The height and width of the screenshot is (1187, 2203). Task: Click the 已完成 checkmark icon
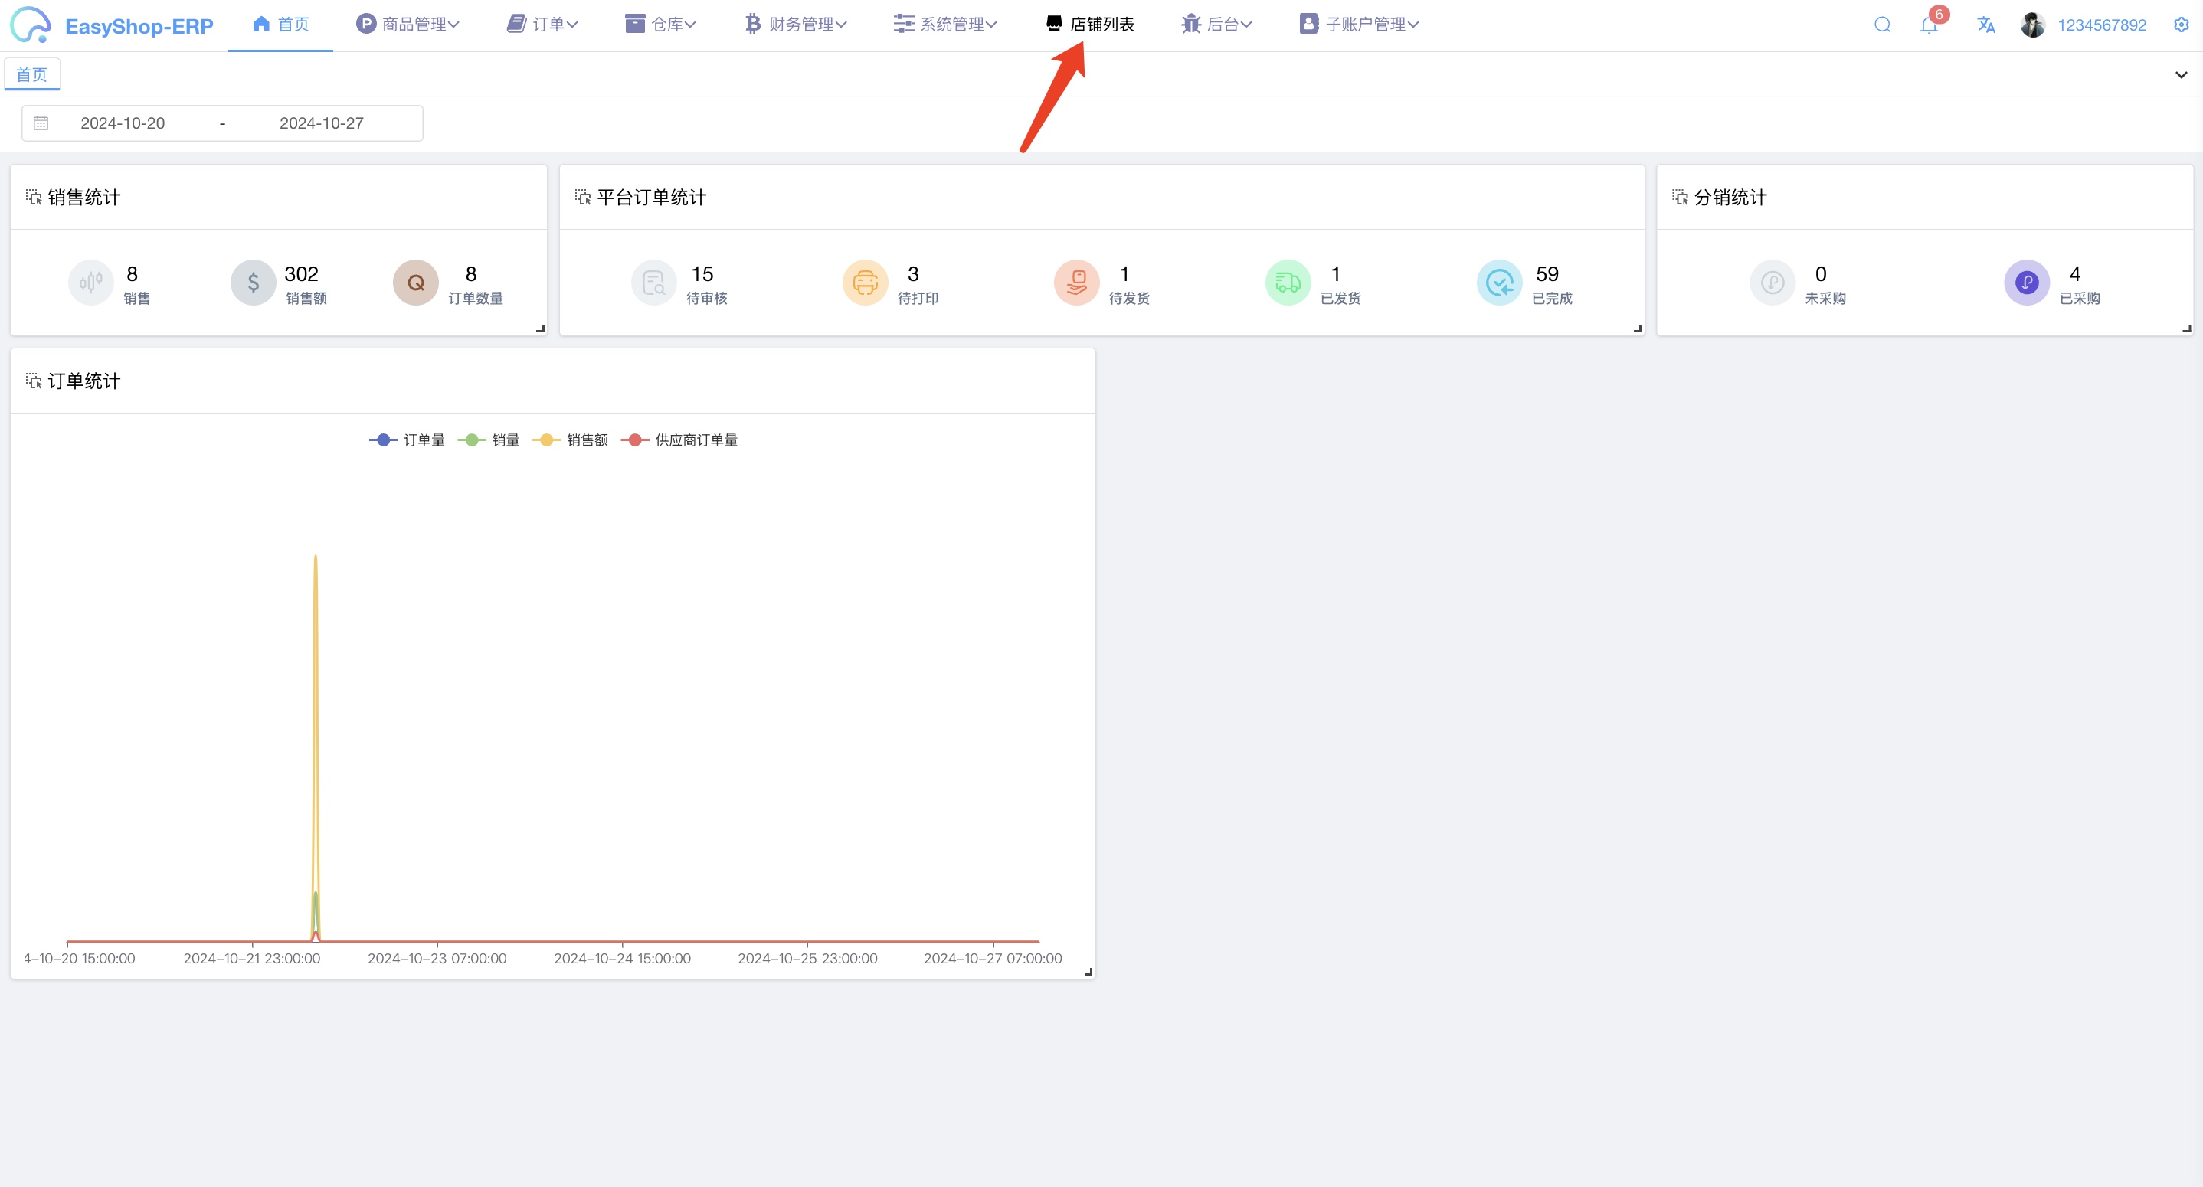pos(1499,283)
